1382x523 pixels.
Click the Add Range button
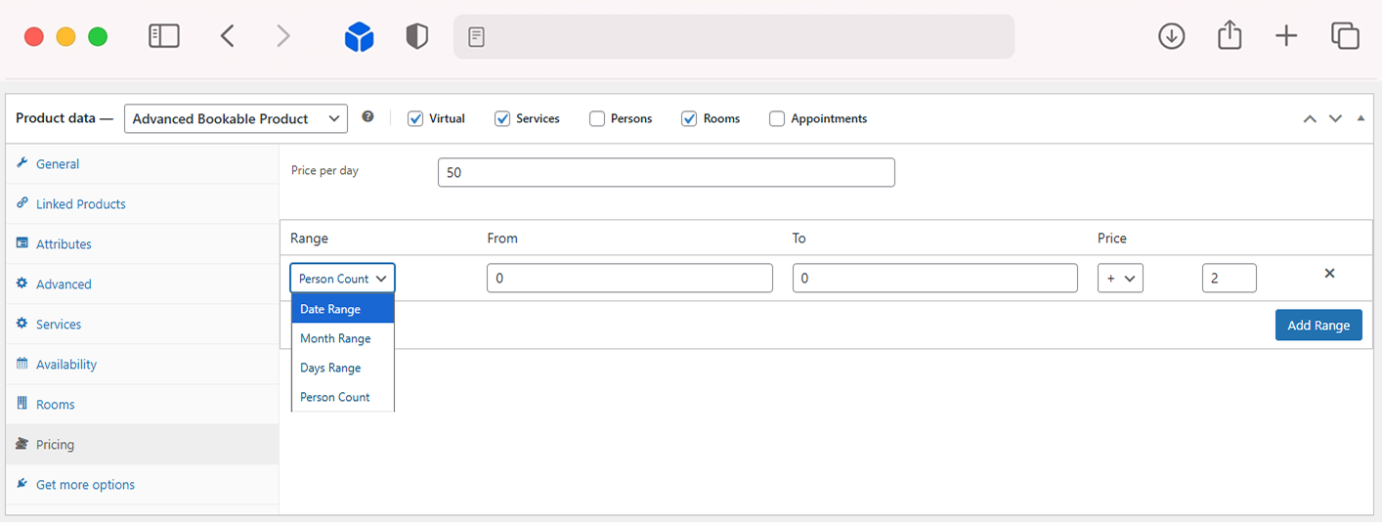[x=1317, y=326]
